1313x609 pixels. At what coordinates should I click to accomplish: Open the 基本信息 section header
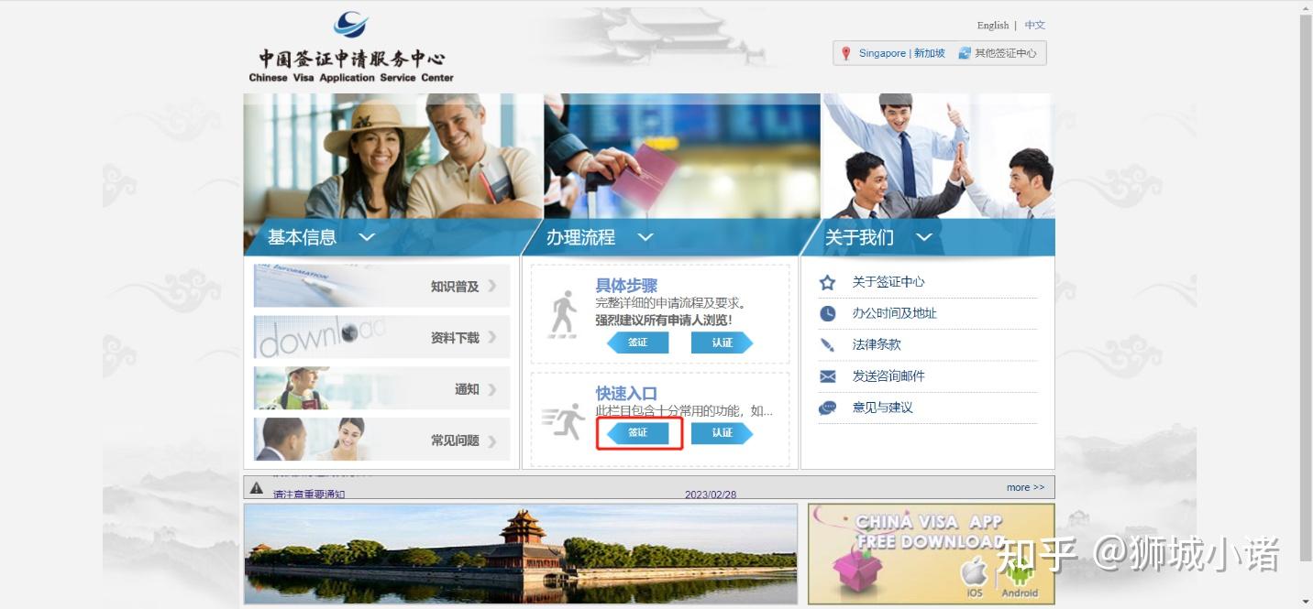(x=392, y=237)
